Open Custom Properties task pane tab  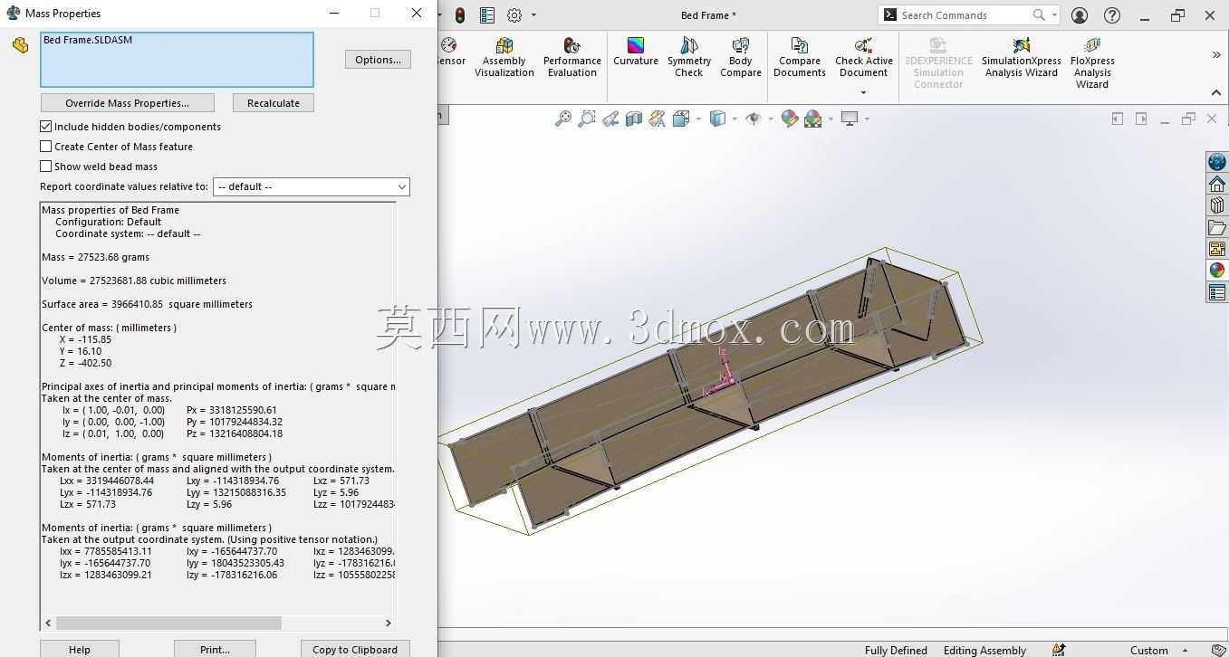point(1216,292)
